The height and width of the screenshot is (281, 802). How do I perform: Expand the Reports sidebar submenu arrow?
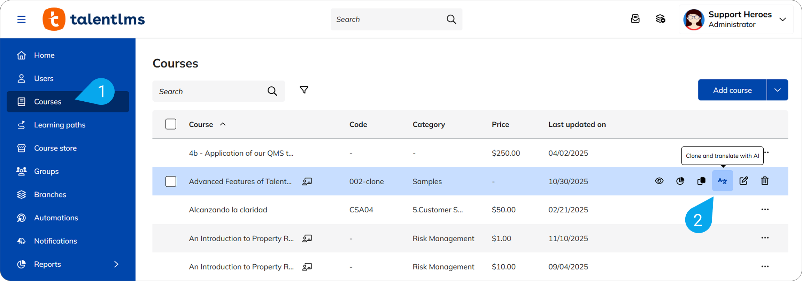116,264
